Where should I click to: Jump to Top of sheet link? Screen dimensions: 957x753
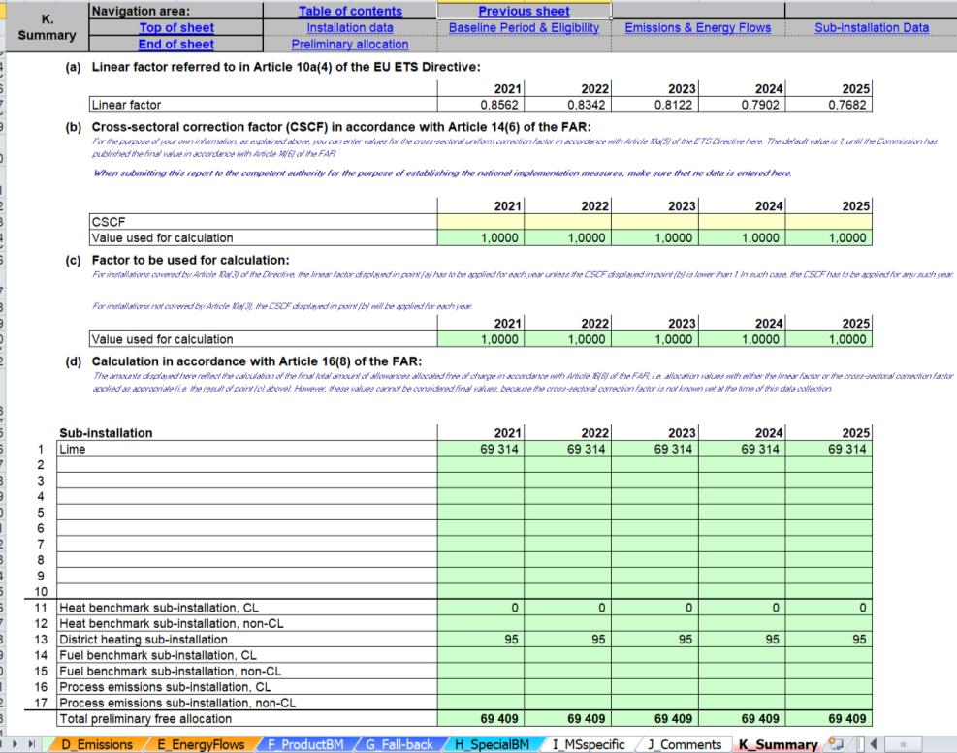[176, 27]
